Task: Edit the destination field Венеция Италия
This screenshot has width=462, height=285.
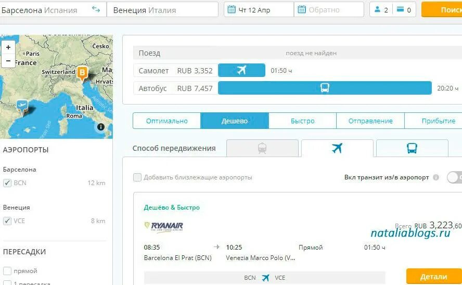Action: (x=162, y=10)
